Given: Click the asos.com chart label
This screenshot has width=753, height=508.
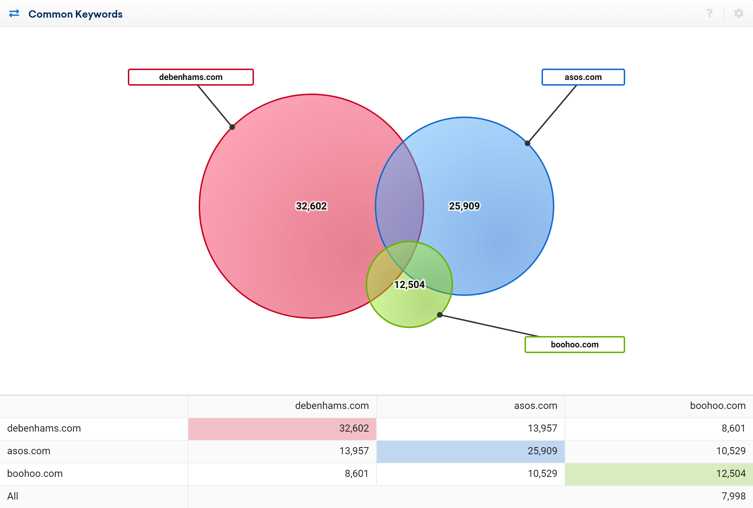Looking at the screenshot, I should pos(583,77).
